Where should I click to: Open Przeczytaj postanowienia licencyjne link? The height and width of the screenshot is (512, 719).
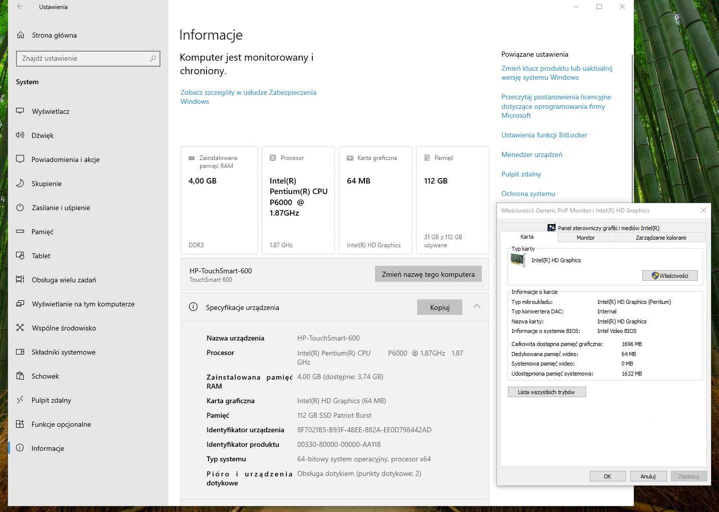coord(556,106)
